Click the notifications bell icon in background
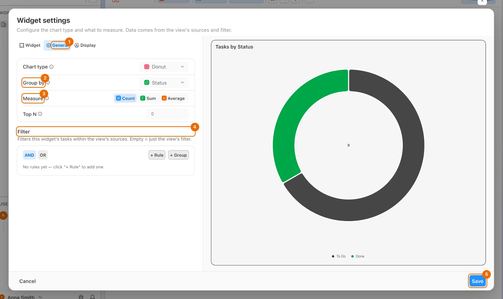The height and width of the screenshot is (299, 503). (x=92, y=297)
